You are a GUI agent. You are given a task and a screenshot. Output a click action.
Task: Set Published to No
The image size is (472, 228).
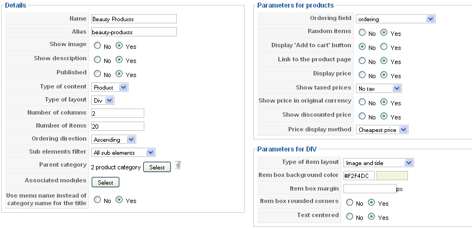coord(97,74)
